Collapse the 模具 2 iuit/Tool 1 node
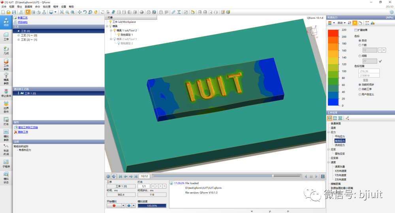This screenshot has width=395, height=213. point(111,39)
